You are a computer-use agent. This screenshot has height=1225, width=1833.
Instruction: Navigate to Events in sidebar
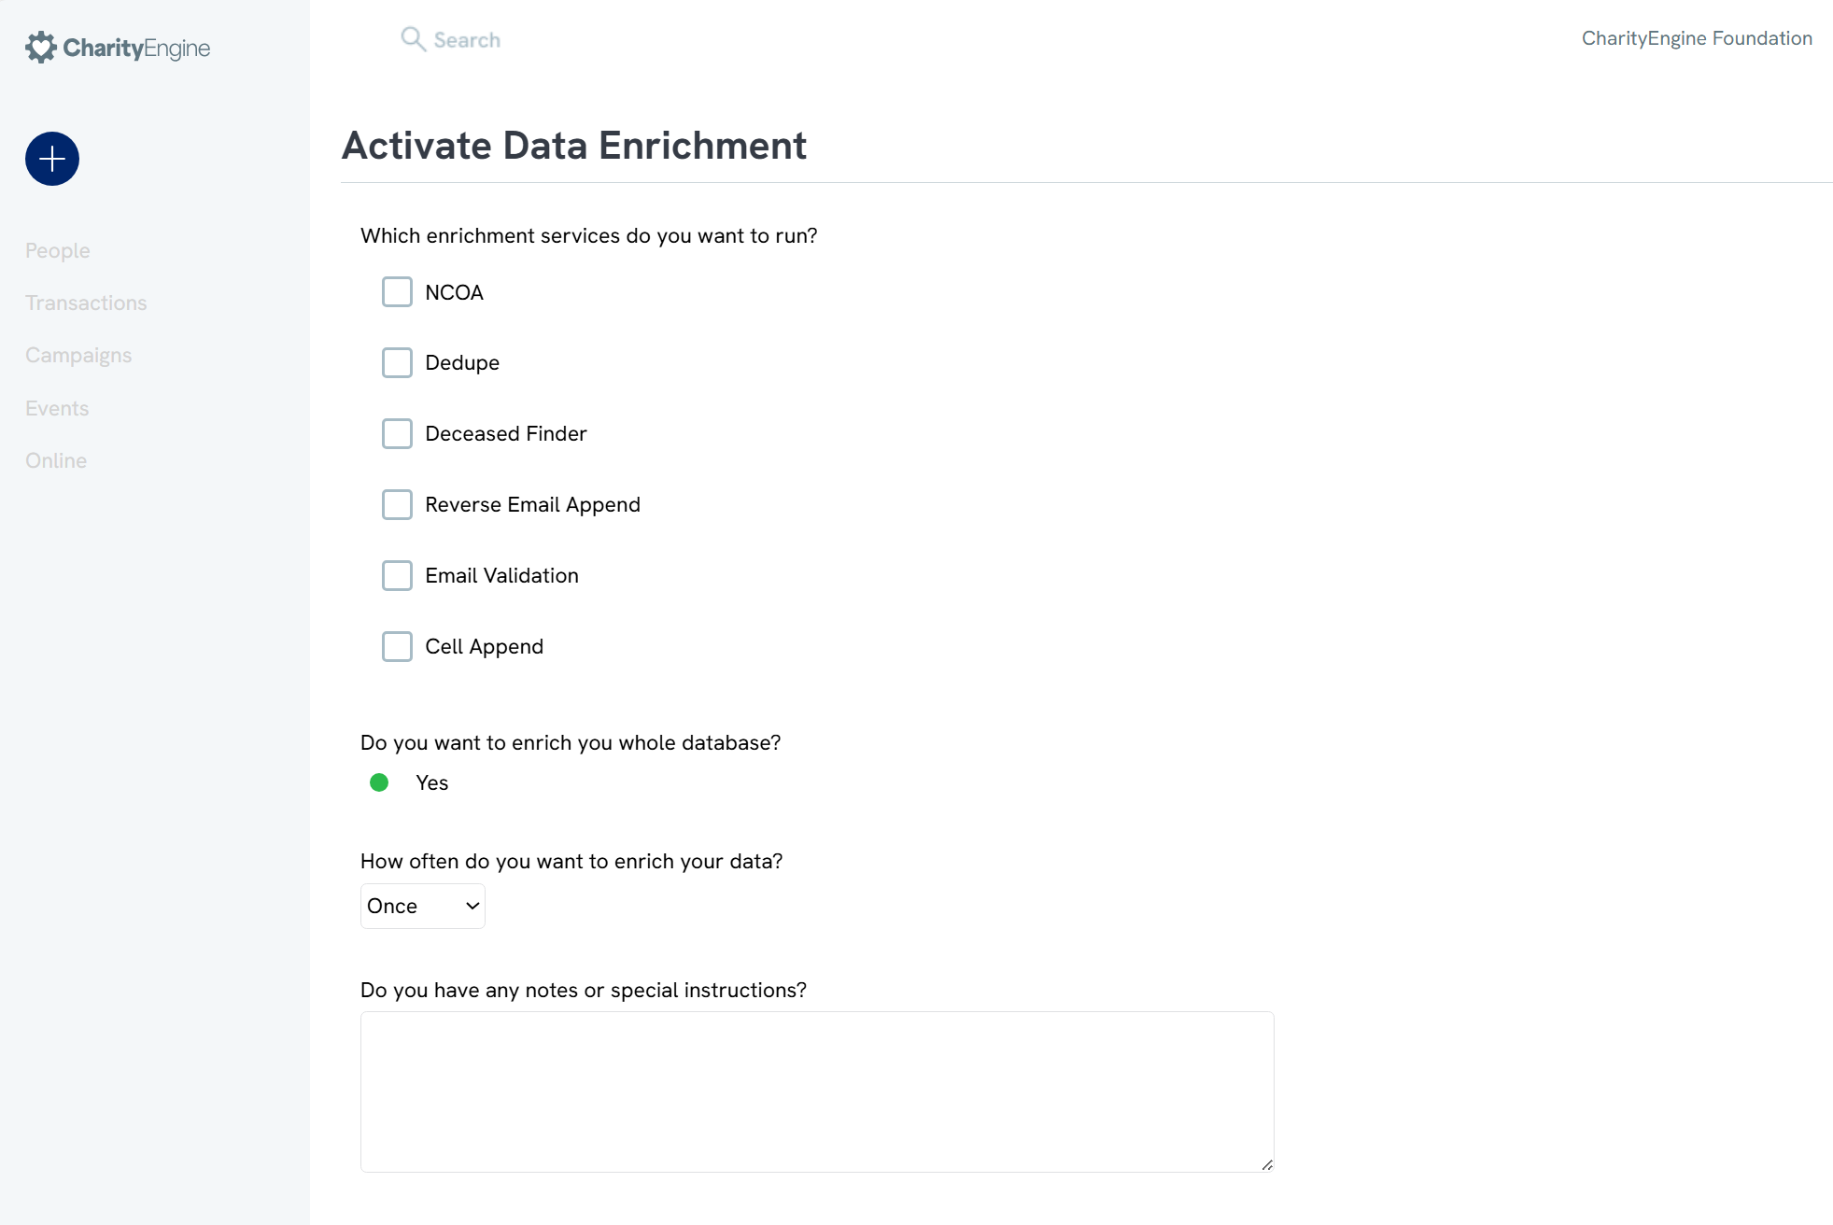pos(57,409)
